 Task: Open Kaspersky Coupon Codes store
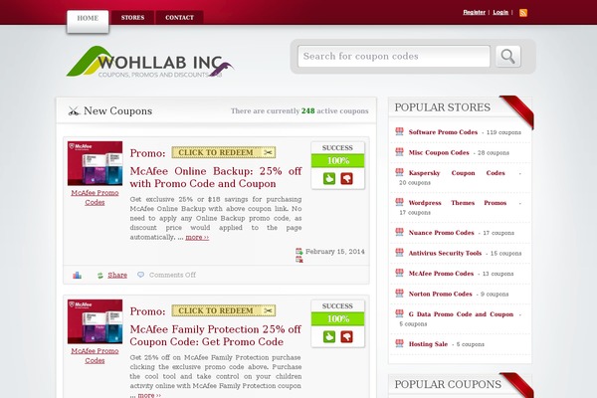point(457,173)
